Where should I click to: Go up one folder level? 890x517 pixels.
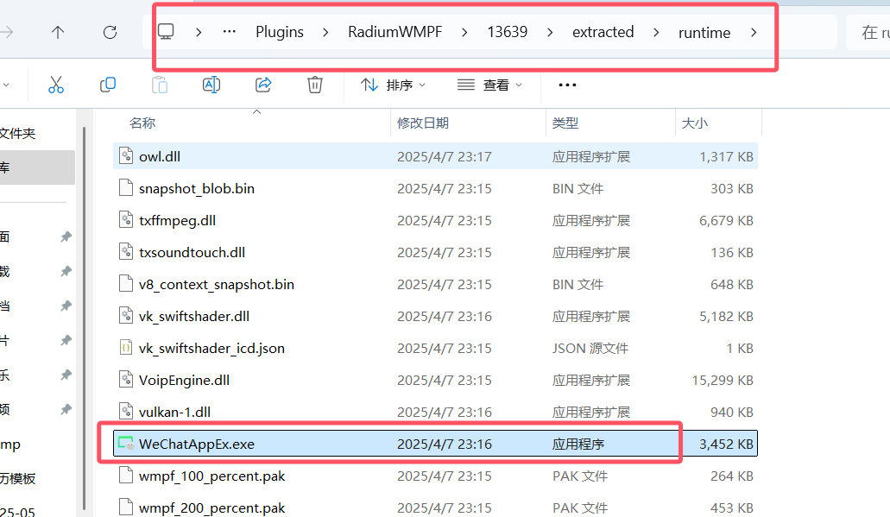[x=58, y=33]
